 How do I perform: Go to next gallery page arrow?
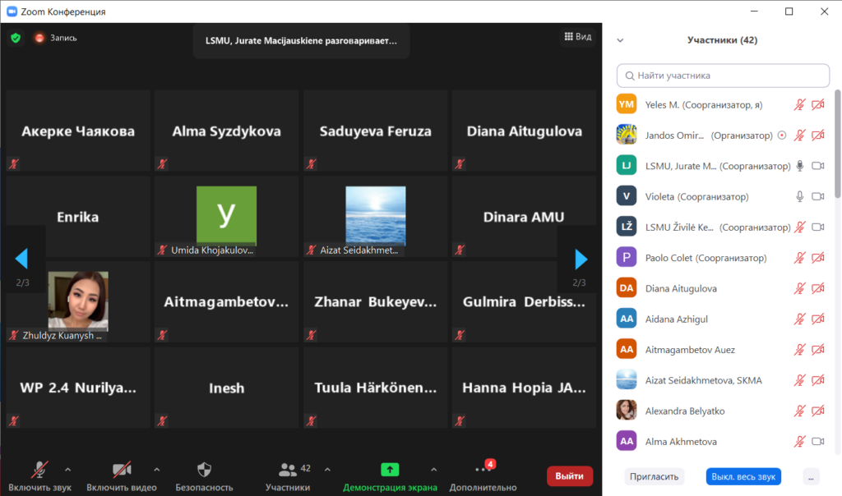[x=581, y=259]
